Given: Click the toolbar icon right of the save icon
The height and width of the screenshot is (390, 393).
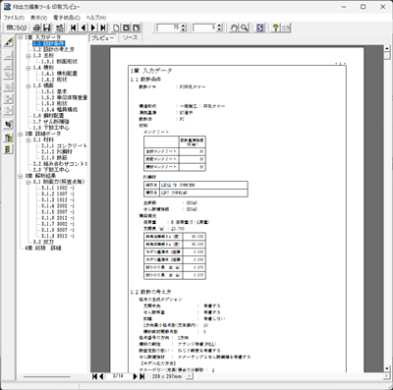Looking at the screenshot, I should [60, 28].
